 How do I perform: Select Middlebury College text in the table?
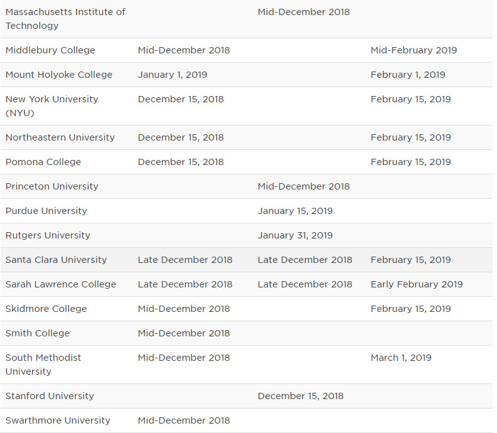[50, 50]
